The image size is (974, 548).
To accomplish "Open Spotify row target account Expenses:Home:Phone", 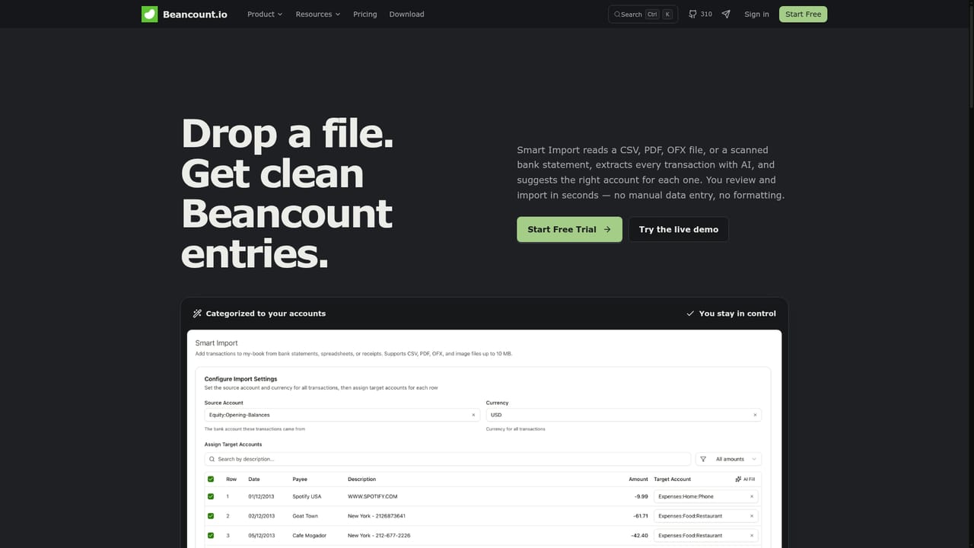I will coord(705,496).
